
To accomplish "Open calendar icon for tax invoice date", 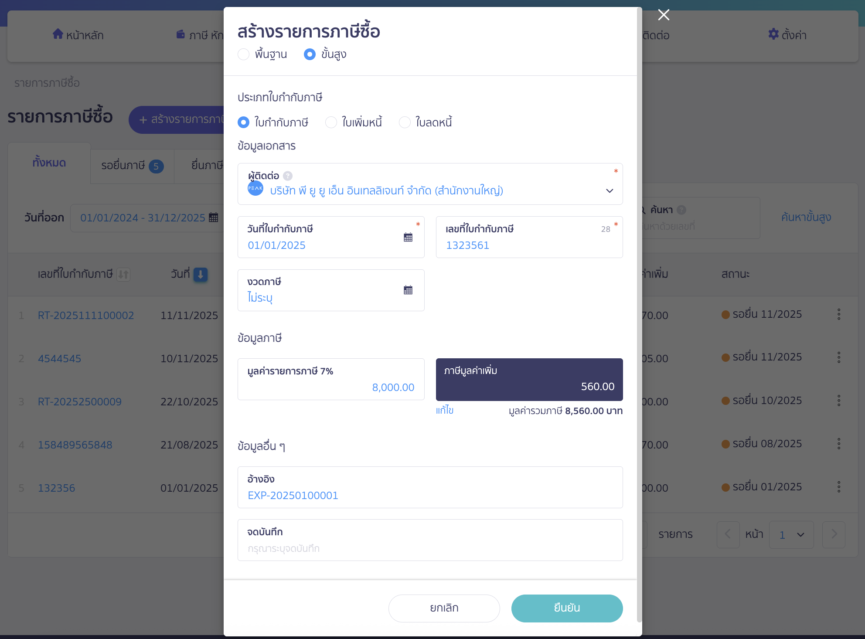I will click(x=408, y=237).
